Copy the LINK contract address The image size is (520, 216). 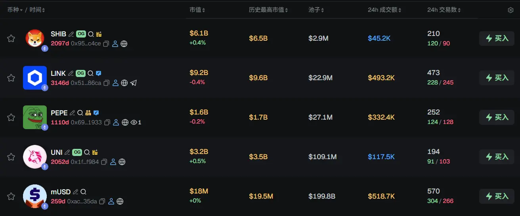point(107,83)
